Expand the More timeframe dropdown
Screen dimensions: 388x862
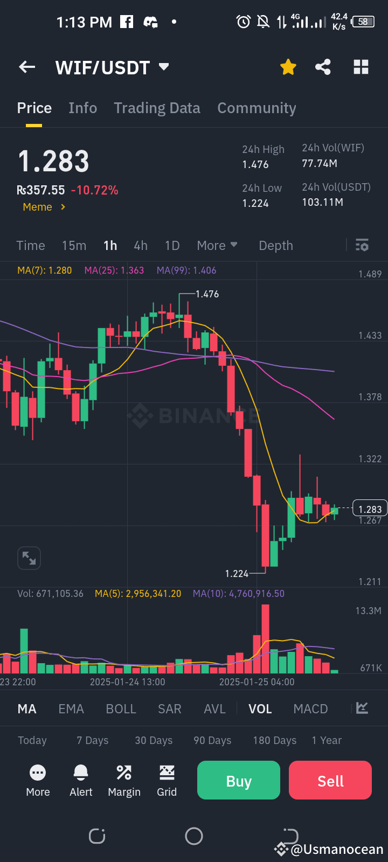(x=217, y=245)
